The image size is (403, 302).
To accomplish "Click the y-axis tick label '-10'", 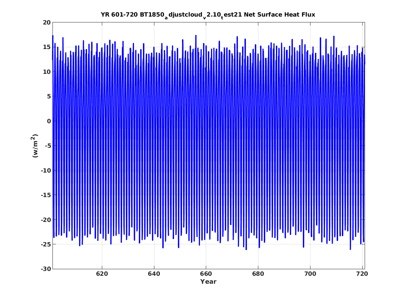I will 46,171.
